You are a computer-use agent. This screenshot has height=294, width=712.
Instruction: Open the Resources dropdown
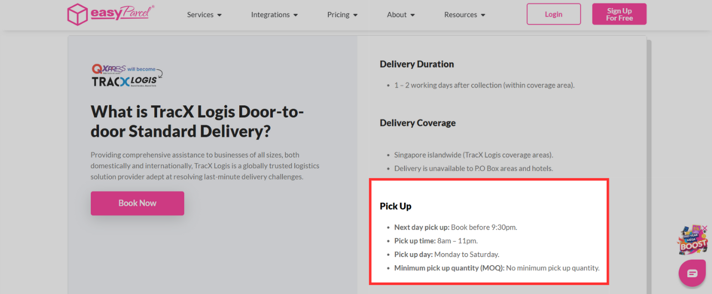[465, 15]
